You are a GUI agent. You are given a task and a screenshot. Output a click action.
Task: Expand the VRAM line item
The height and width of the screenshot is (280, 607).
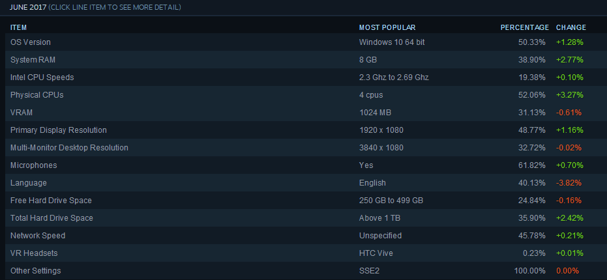(x=22, y=113)
